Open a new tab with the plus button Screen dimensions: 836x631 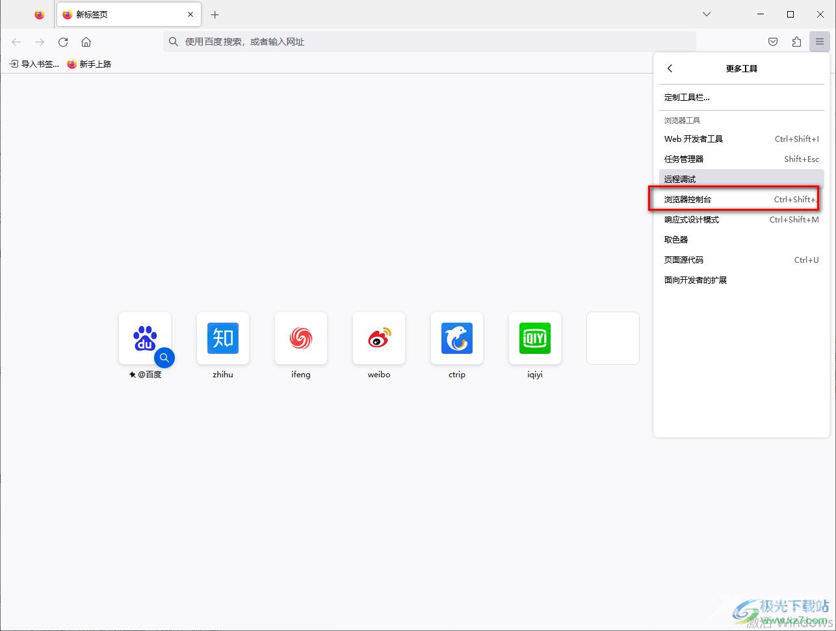215,14
